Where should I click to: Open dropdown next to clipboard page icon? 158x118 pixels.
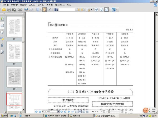coord(41,10)
